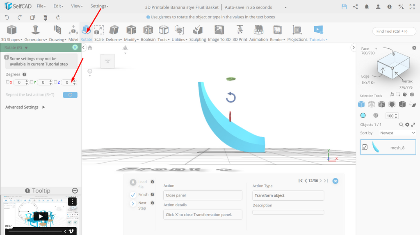Open the View menu
The height and width of the screenshot is (235, 420).
77,6
